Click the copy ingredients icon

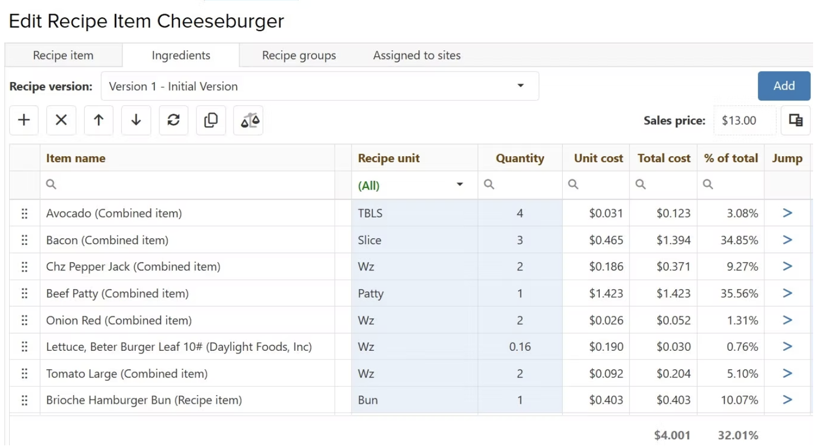(211, 120)
